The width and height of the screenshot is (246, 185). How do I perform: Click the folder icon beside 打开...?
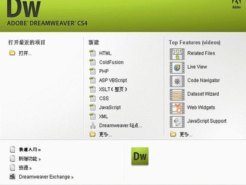[12, 53]
